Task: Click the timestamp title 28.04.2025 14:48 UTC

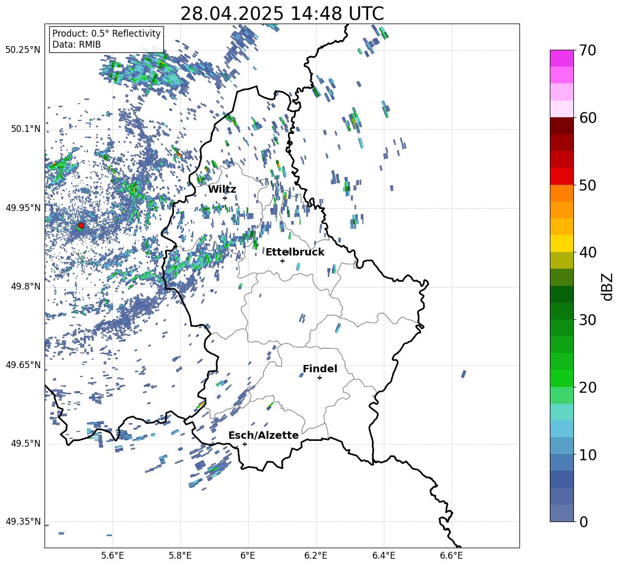Action: 282,14
